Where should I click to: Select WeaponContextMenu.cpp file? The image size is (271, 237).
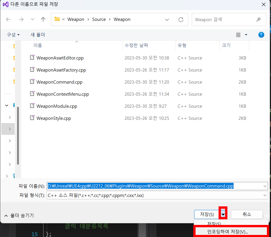(62, 94)
